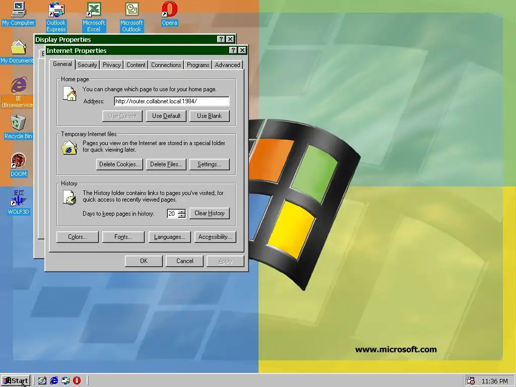Click the Use Default button
Image resolution: width=516 pixels, height=387 pixels.
pyautogui.click(x=166, y=116)
